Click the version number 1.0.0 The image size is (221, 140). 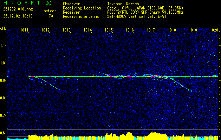[48, 3]
